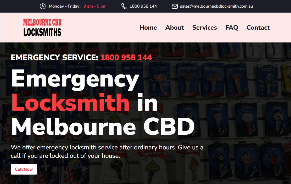Click the 1800 958 144 number in the header
291x184 pixels.
point(143,6)
